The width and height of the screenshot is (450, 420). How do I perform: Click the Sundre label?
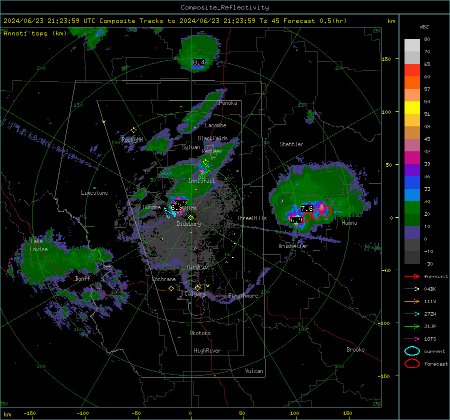coord(151,207)
